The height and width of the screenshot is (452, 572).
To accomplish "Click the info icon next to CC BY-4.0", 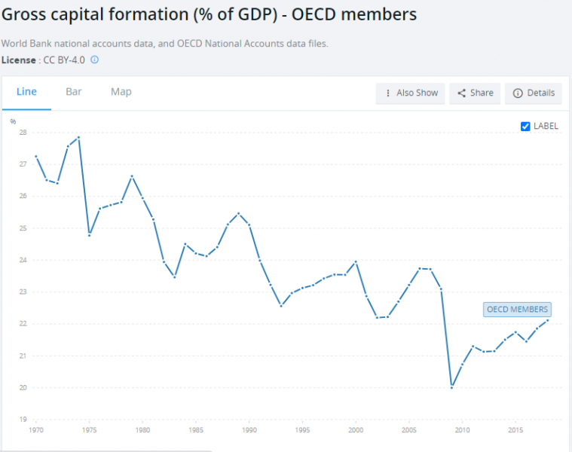I will click(x=95, y=60).
